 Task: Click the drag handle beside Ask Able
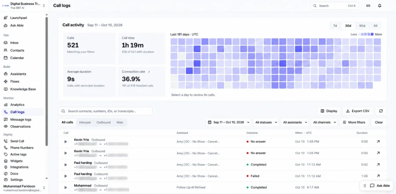click(365, 186)
